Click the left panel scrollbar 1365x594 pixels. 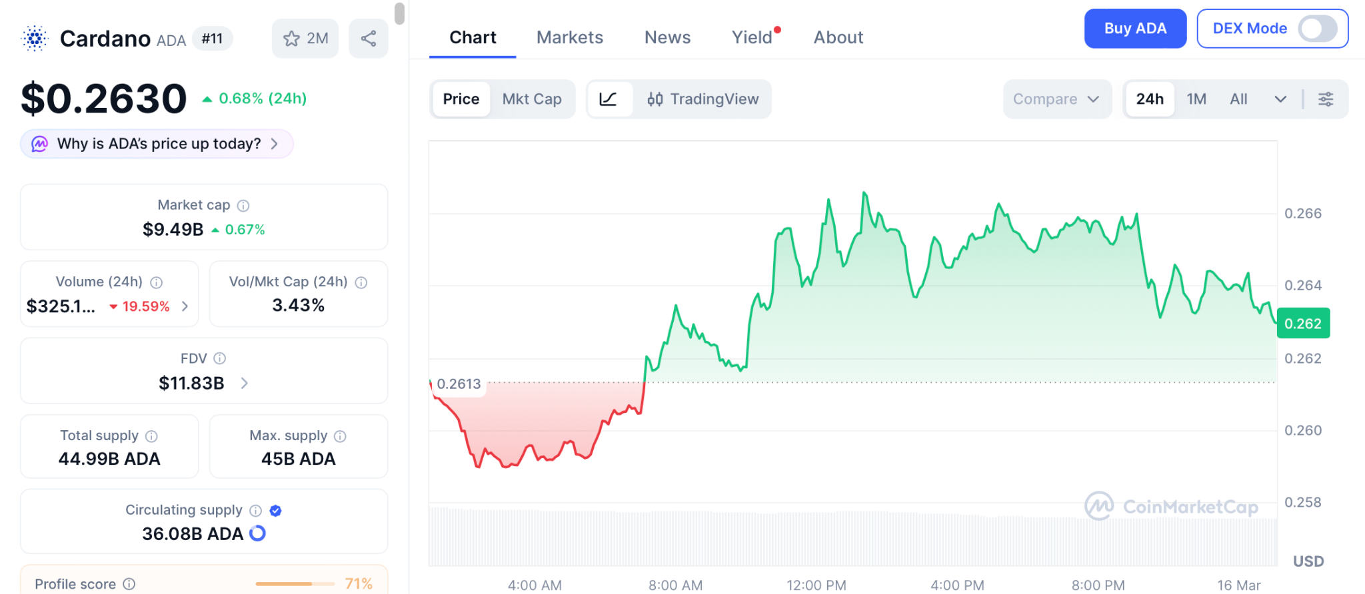coord(399,13)
